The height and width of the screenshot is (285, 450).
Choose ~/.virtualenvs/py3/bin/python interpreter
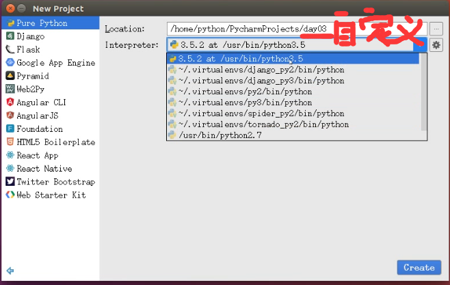tap(293, 103)
